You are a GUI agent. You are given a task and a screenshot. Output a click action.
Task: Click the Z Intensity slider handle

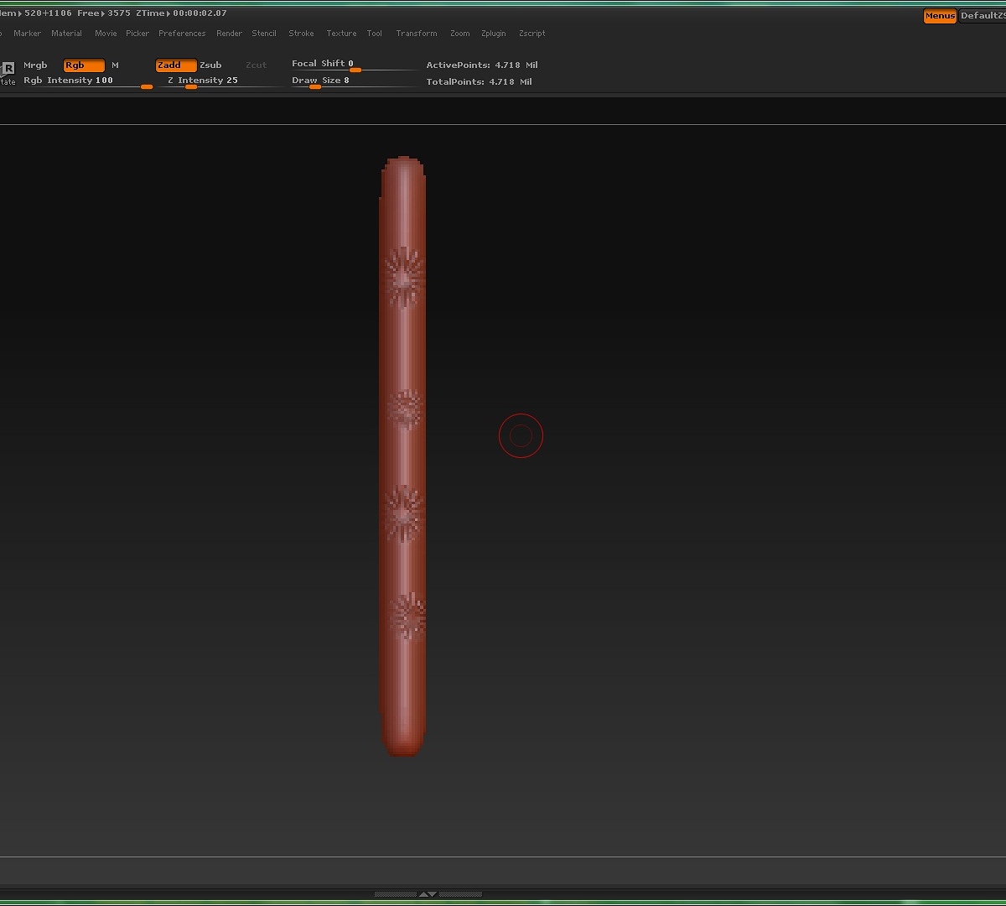click(x=190, y=86)
